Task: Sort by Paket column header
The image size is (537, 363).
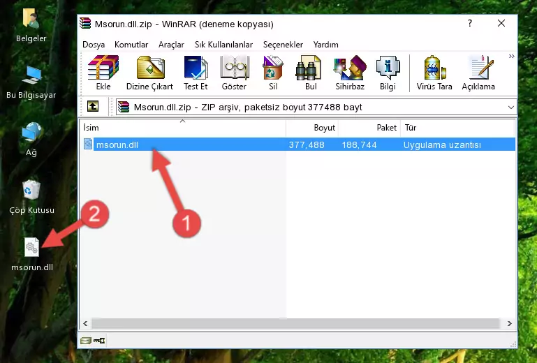Action: pyautogui.click(x=369, y=127)
